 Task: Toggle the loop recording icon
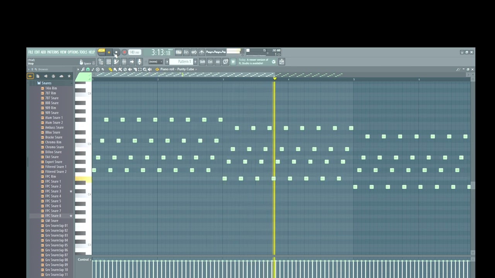point(194,52)
